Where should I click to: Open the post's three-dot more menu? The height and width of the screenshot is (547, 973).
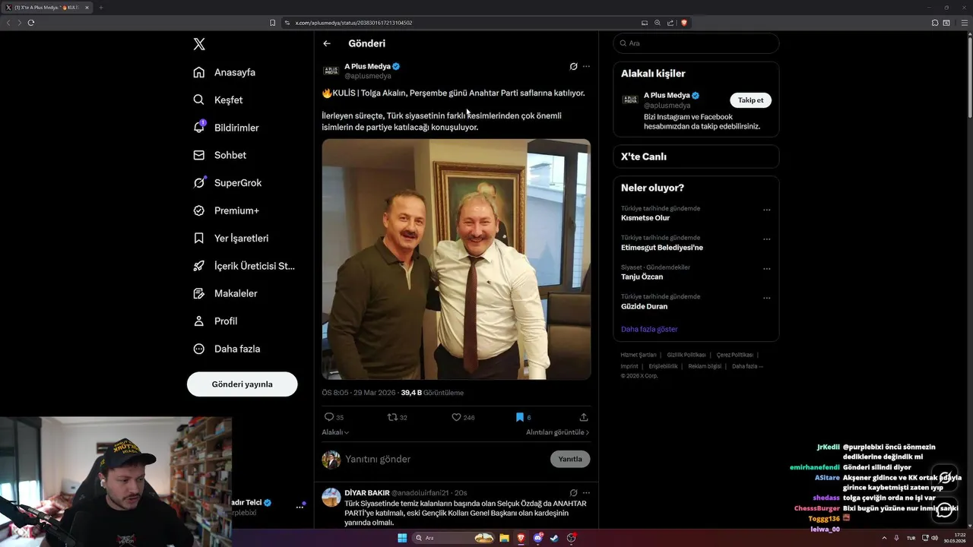click(586, 66)
